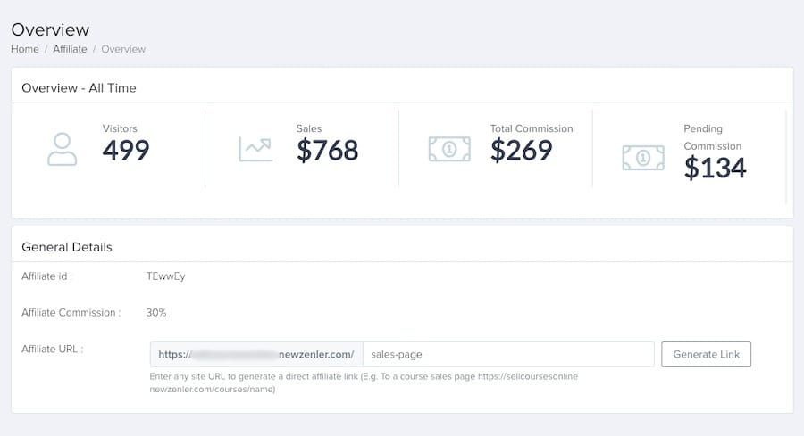Image resolution: width=804 pixels, height=436 pixels.
Task: Click the Overview - All Time header
Action: click(x=79, y=88)
